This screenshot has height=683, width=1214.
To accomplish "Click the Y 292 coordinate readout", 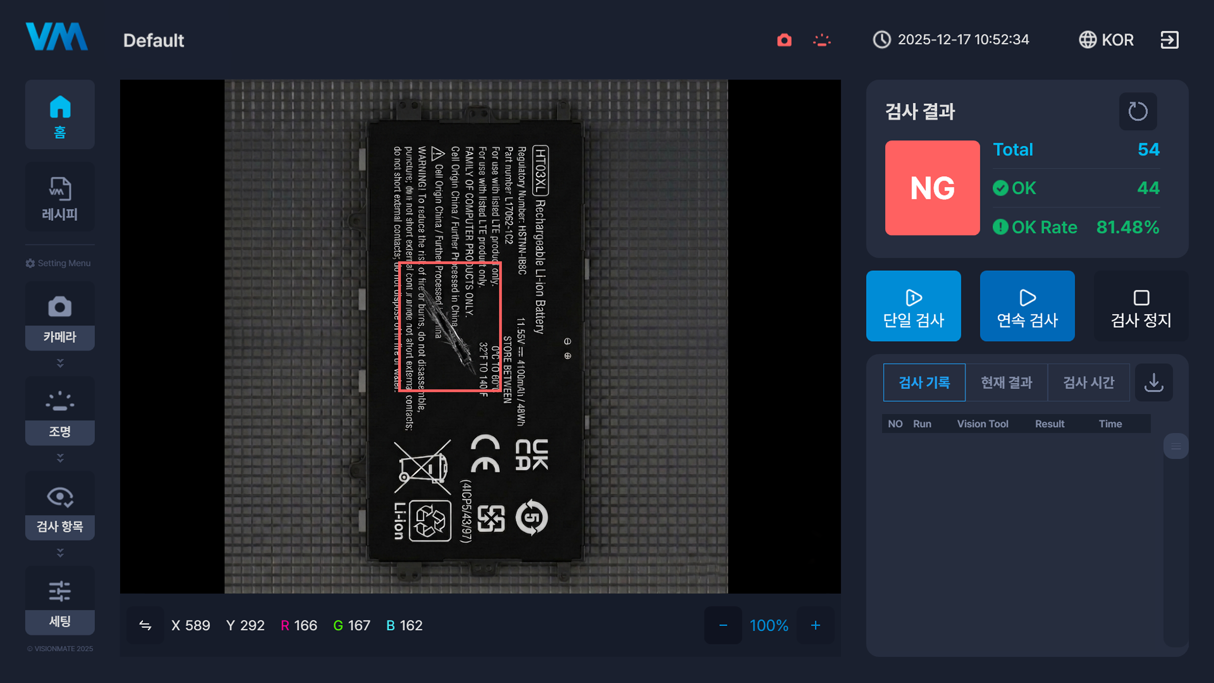I will coord(246,626).
